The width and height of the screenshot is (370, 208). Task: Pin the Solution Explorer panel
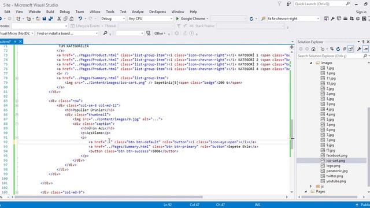364,42
